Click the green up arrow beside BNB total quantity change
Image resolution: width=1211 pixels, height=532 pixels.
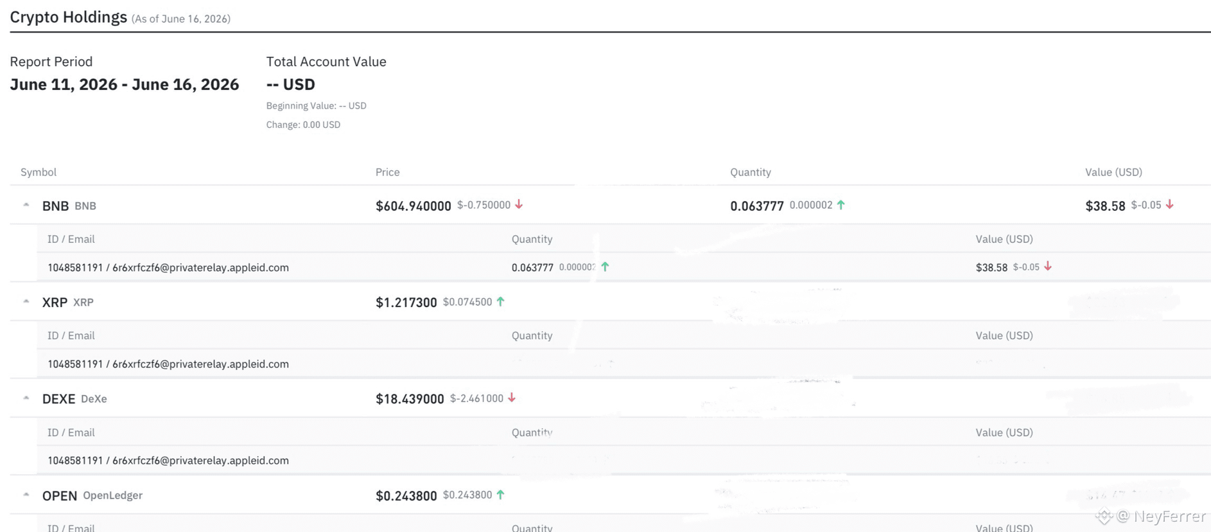coord(841,204)
